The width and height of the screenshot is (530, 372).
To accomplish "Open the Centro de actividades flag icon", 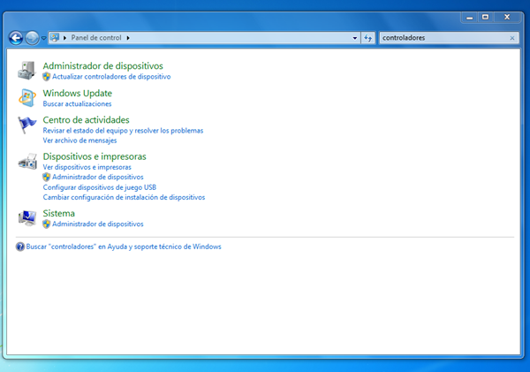I will tap(27, 125).
